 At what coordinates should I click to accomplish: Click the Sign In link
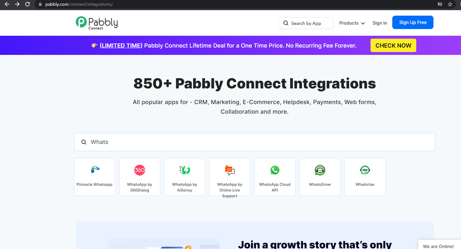[x=380, y=23]
